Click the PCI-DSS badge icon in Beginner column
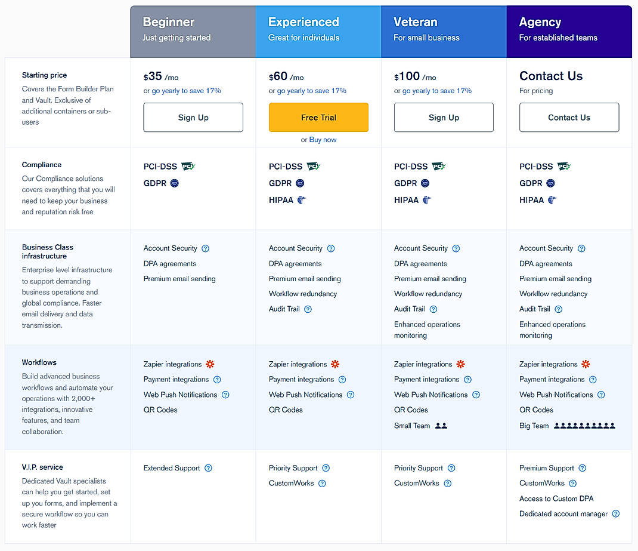Image resolution: width=638 pixels, height=551 pixels. [x=188, y=166]
